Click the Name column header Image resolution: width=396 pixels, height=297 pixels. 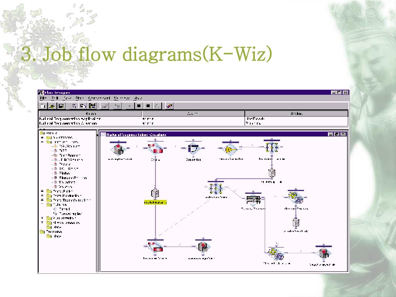tap(90, 114)
